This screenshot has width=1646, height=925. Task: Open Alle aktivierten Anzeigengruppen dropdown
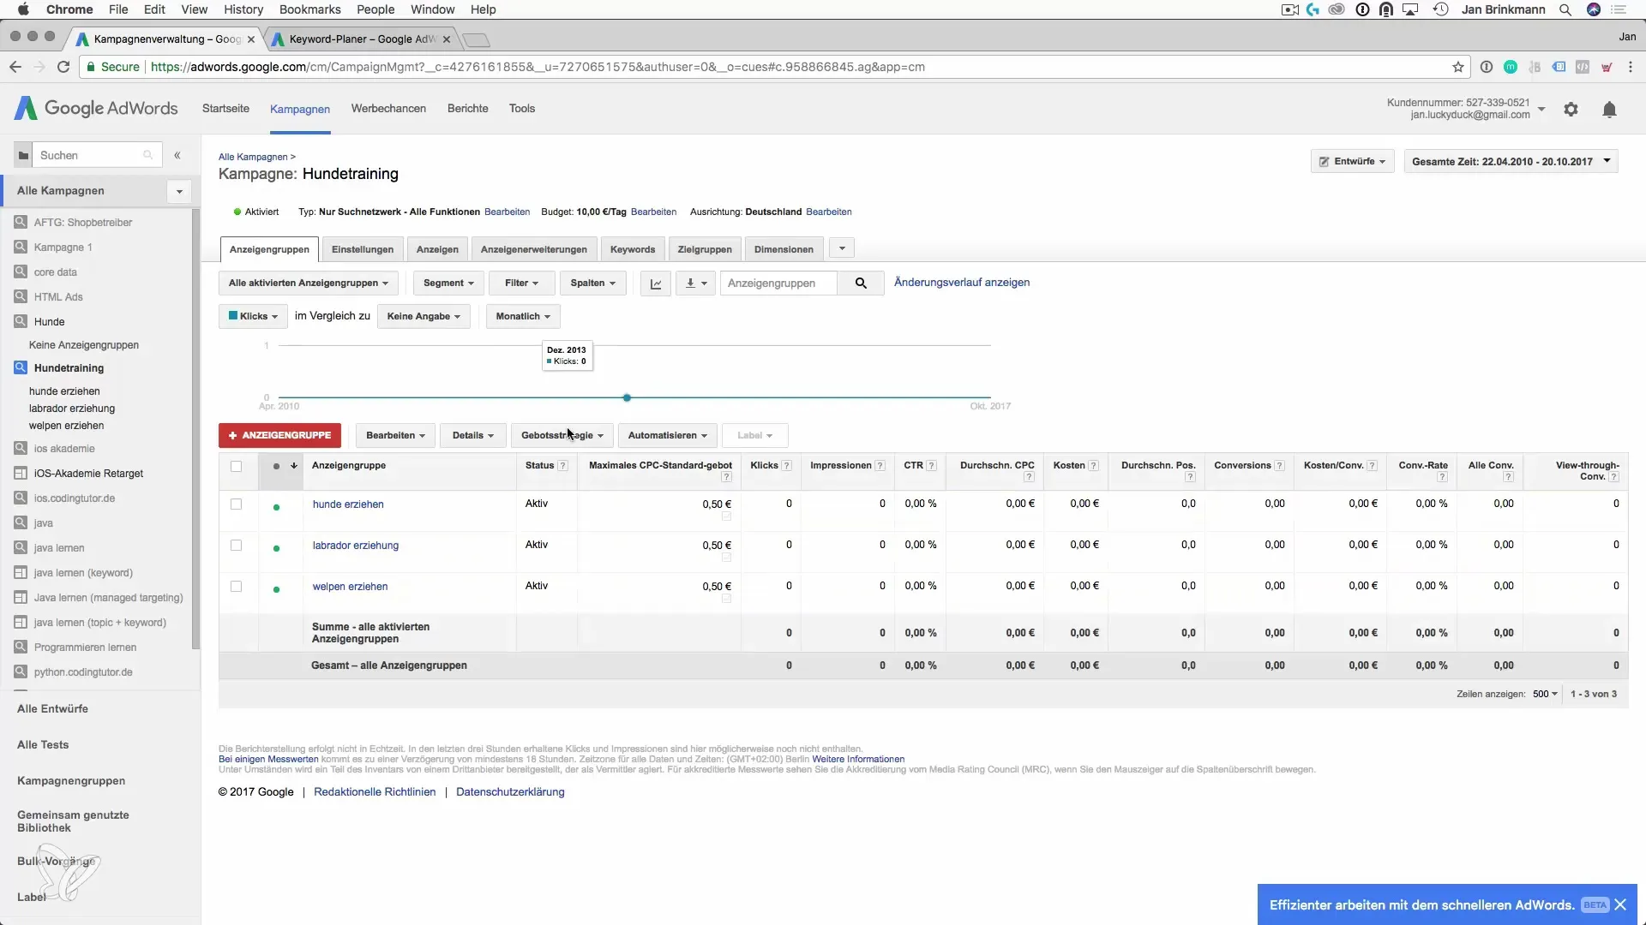pos(308,283)
